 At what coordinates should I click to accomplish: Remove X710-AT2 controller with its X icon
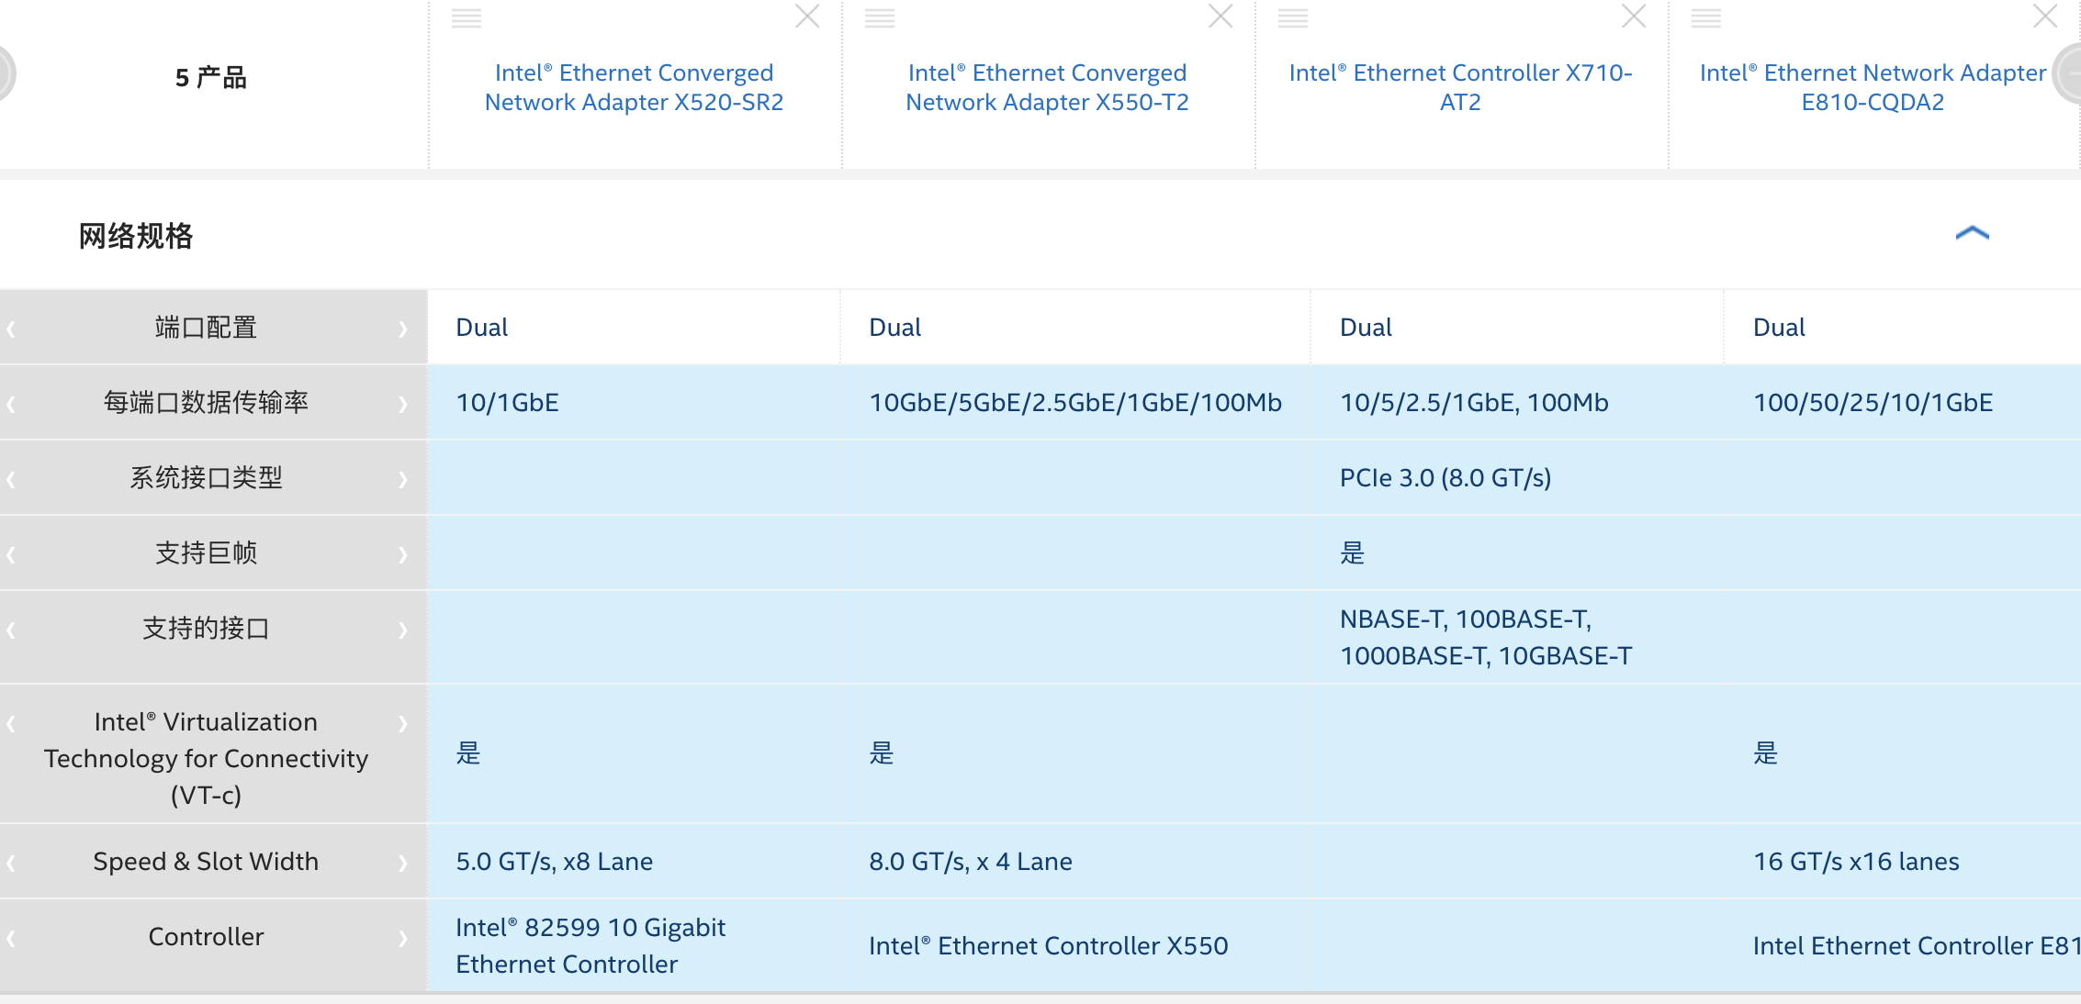point(1634,16)
